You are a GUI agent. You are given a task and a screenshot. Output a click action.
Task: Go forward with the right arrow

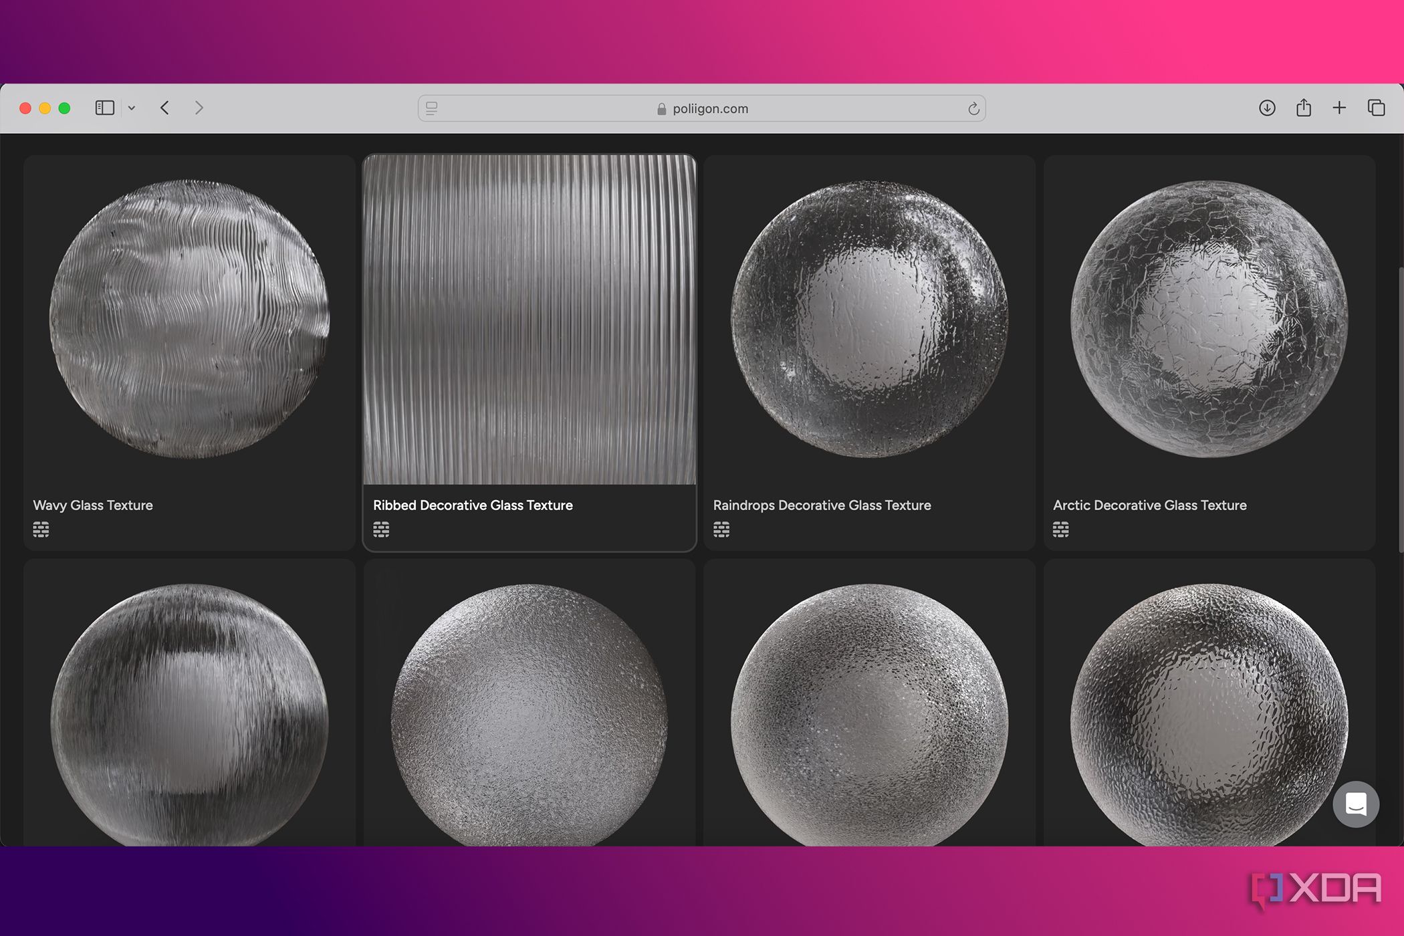tap(199, 108)
